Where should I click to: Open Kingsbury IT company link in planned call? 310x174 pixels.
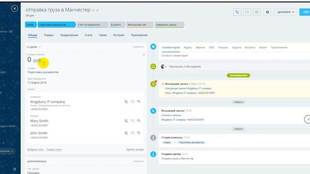click(184, 93)
